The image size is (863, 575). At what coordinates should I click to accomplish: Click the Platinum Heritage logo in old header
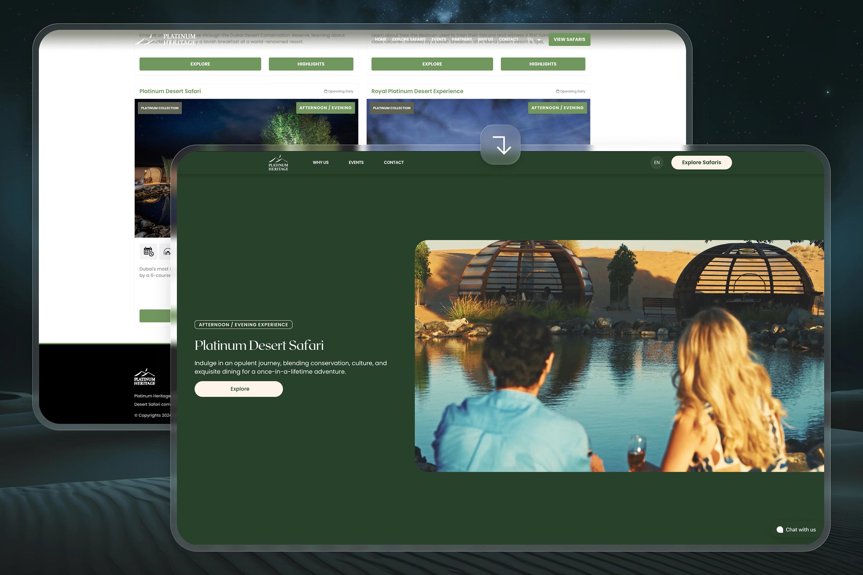pos(166,39)
